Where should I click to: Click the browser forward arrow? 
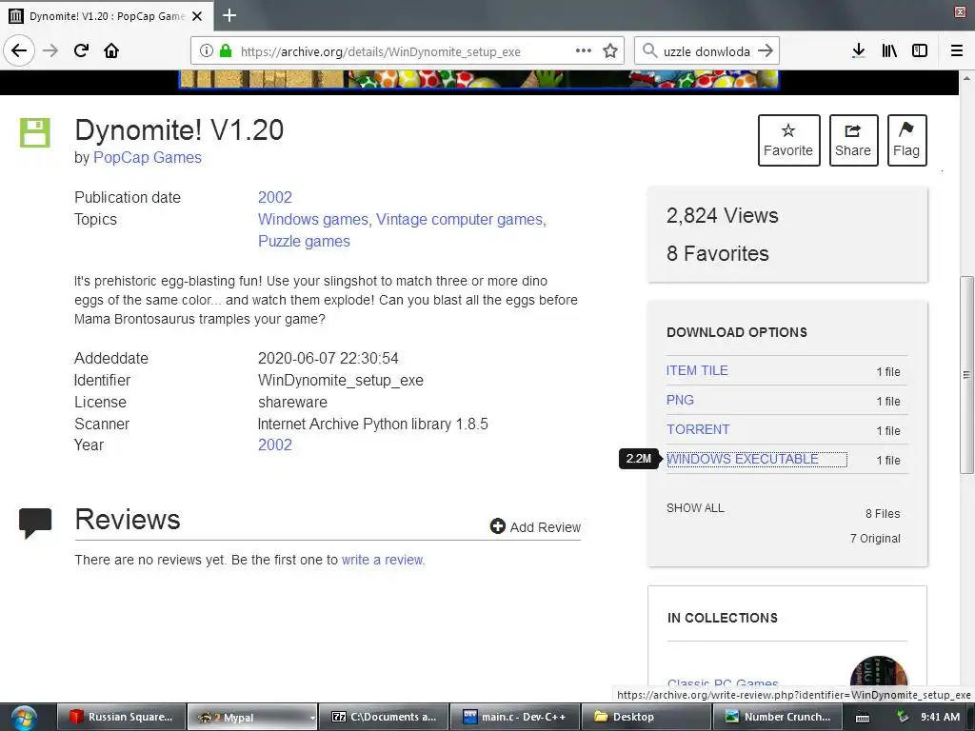click(50, 50)
